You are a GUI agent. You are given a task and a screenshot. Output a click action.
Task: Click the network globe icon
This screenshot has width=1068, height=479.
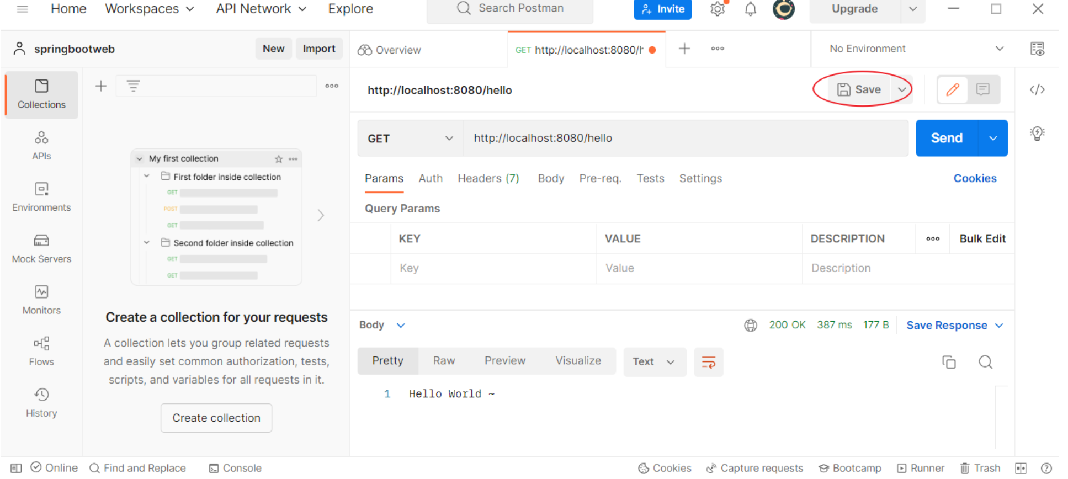[x=751, y=325]
